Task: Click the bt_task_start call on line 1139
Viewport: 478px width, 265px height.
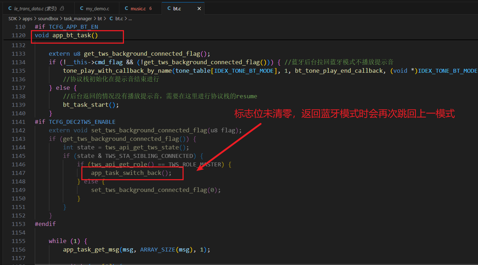Action: click(x=86, y=105)
